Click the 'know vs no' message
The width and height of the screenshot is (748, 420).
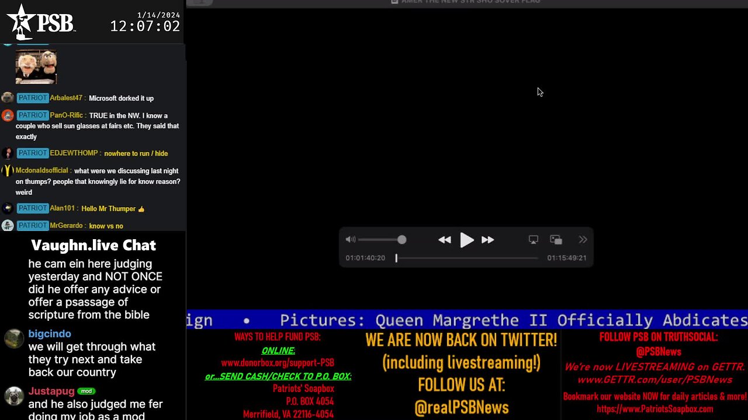coord(106,226)
